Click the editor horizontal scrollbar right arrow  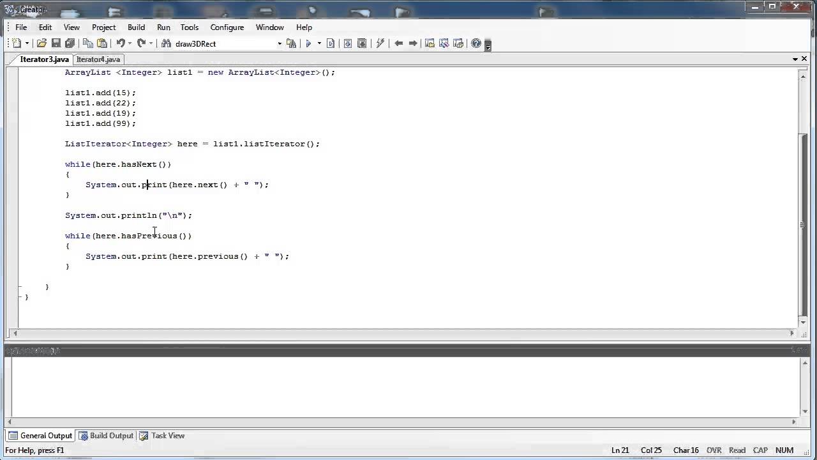[792, 333]
